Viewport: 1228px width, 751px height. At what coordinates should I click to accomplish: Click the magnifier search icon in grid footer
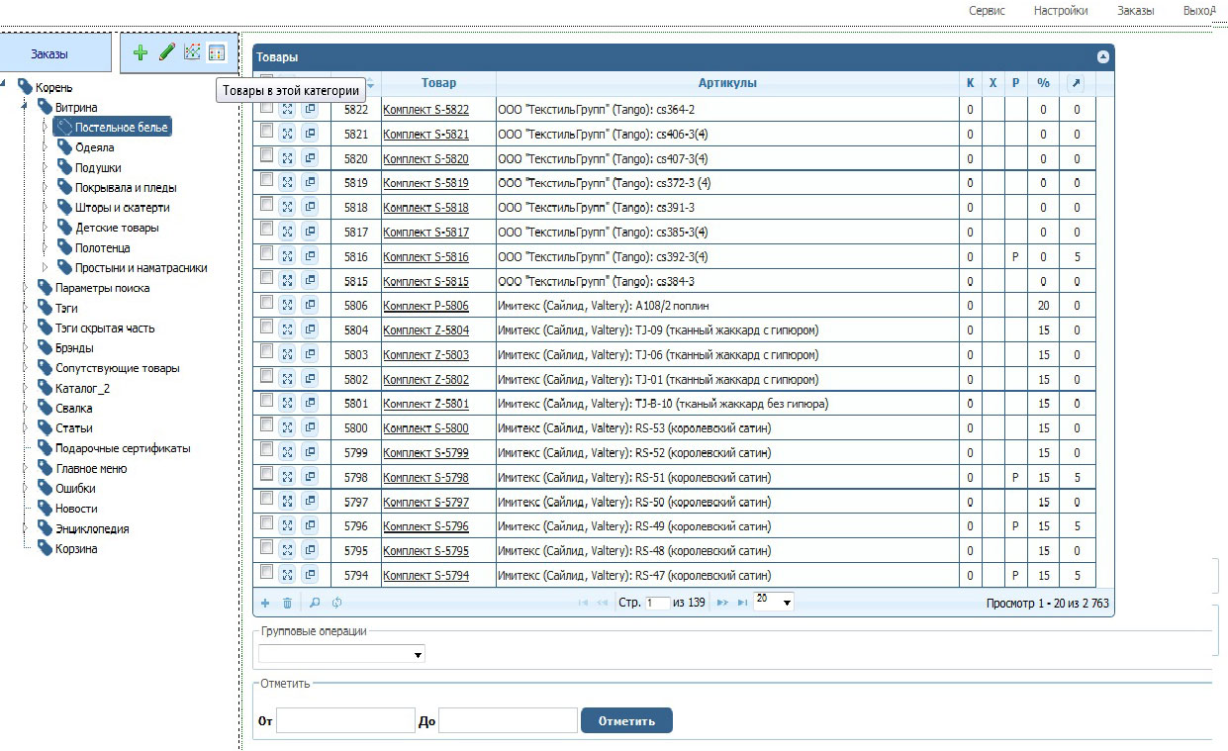point(315,602)
